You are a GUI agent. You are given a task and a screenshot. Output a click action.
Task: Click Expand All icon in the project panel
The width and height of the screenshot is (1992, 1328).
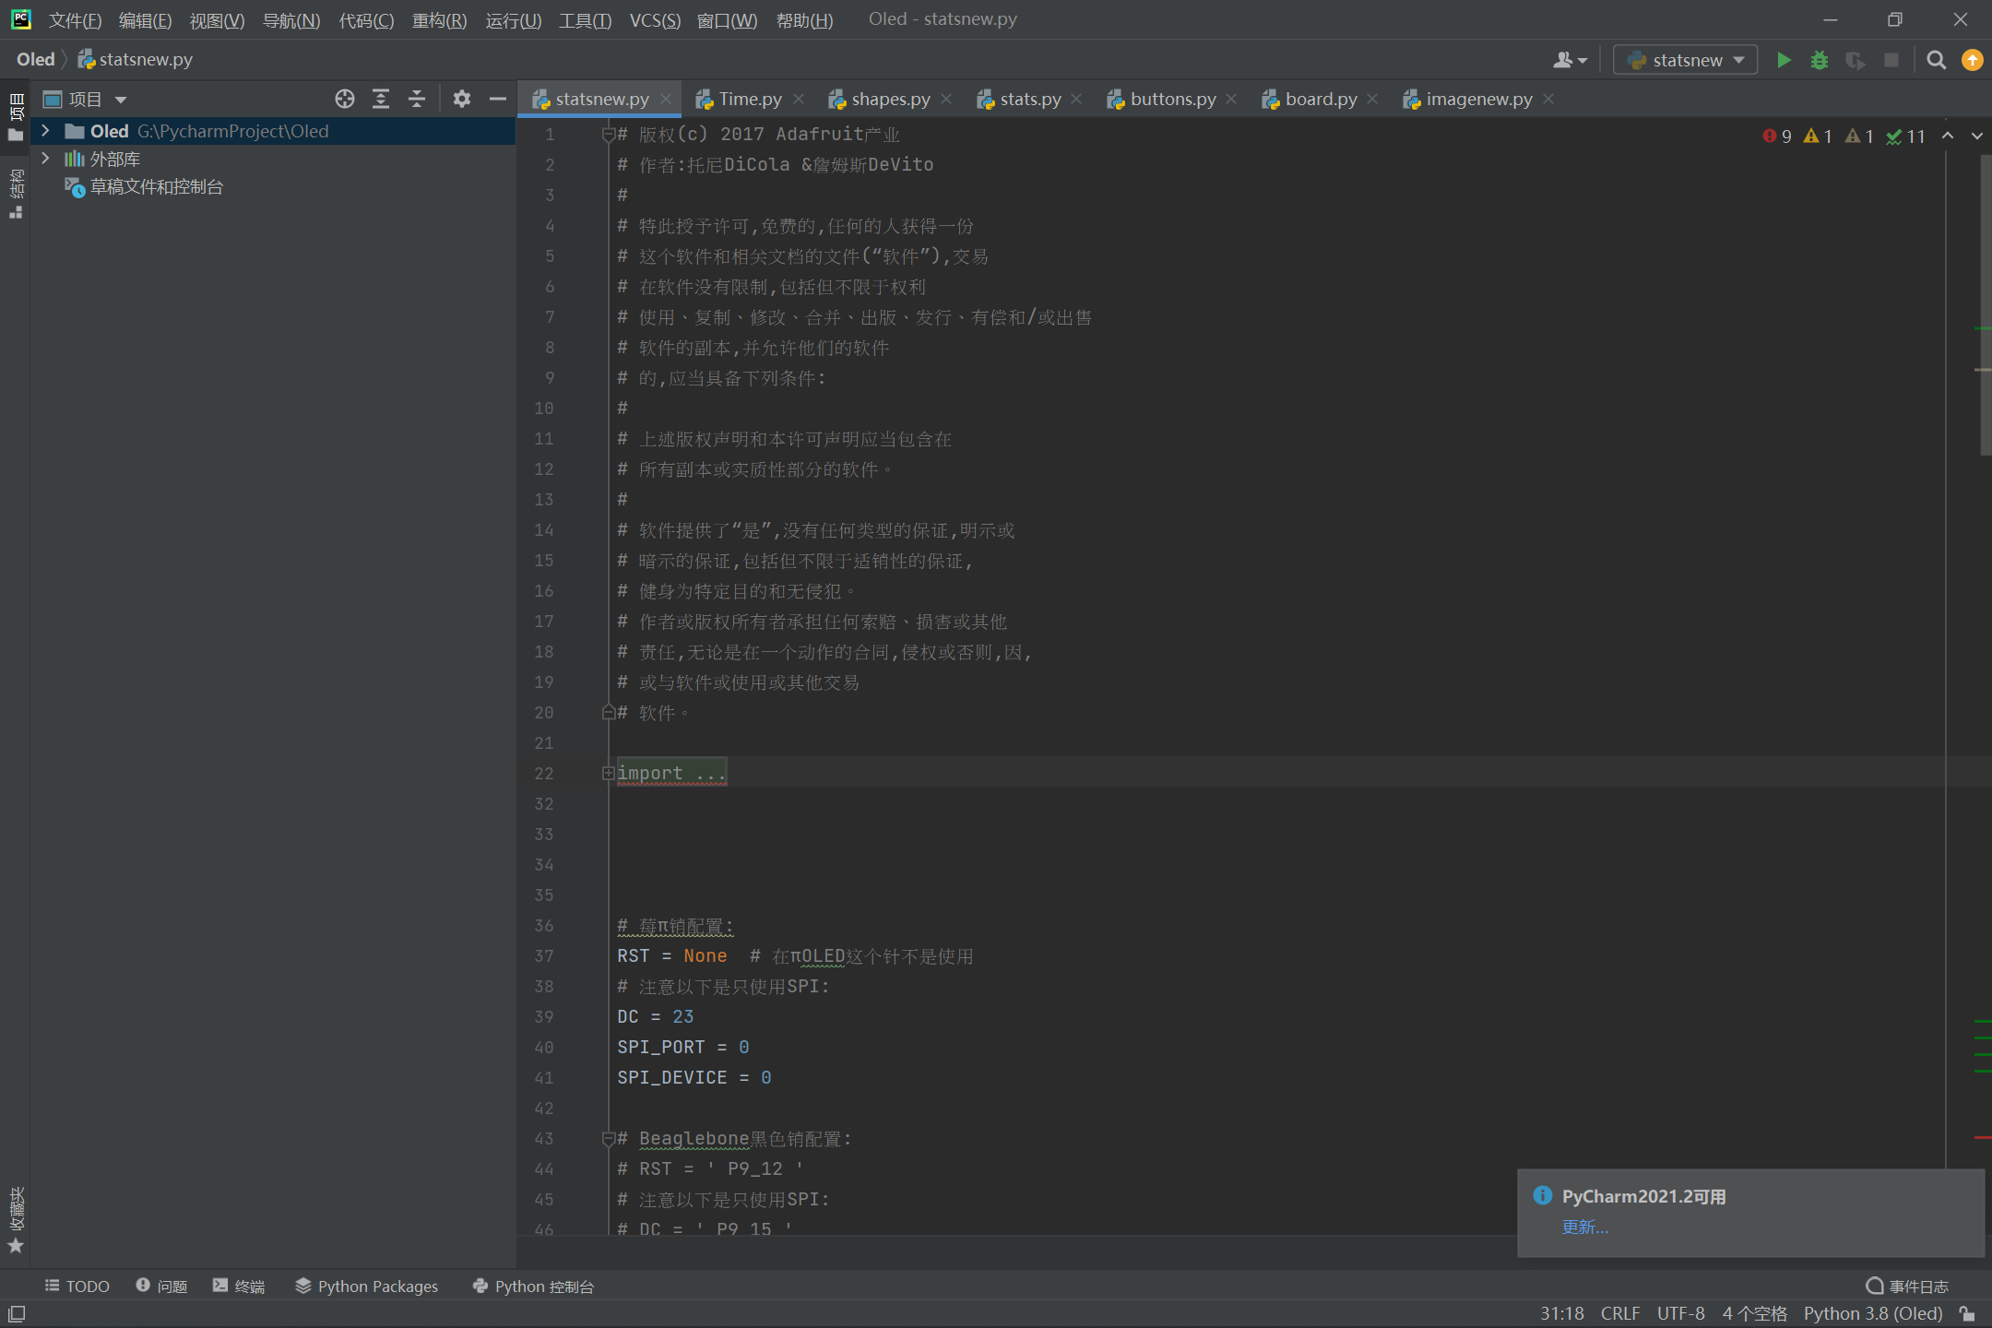click(380, 99)
